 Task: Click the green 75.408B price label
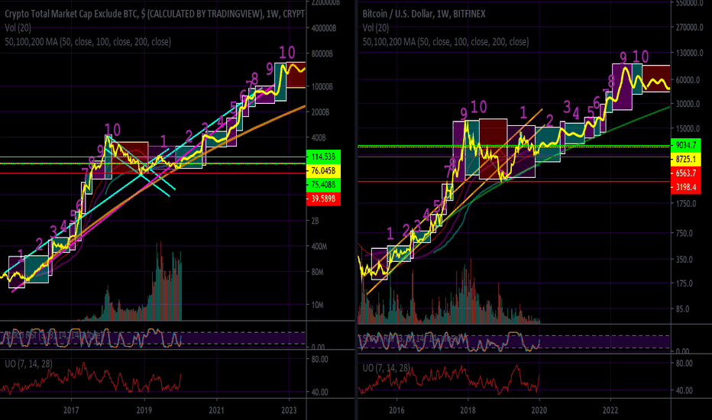pos(323,184)
